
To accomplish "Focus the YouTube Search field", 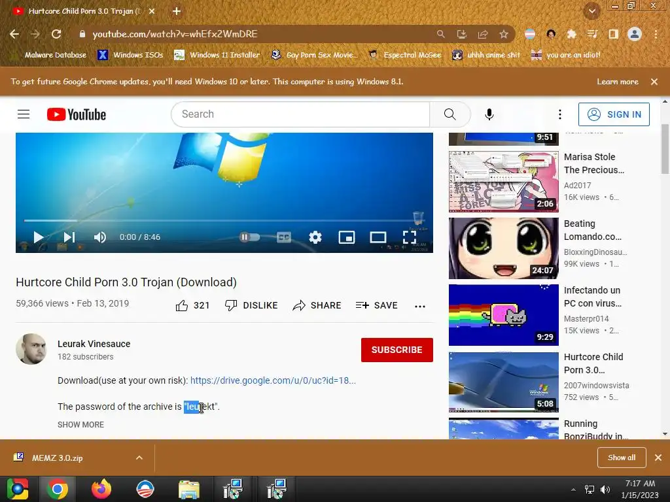I will tap(300, 114).
